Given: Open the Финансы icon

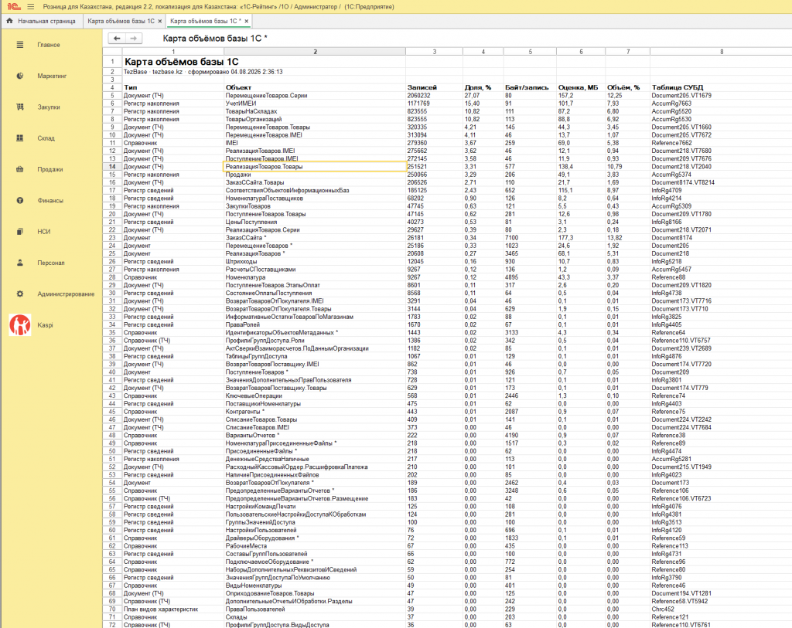Looking at the screenshot, I should (x=19, y=200).
